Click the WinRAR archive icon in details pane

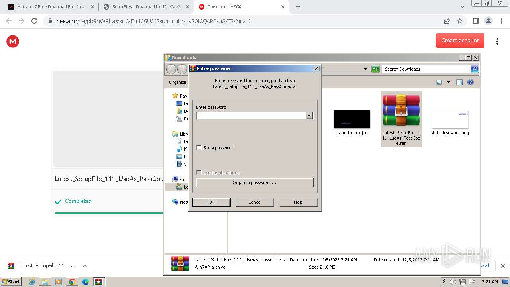click(180, 263)
